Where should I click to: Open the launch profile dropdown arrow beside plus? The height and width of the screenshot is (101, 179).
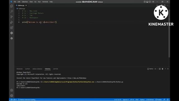point(157,69)
